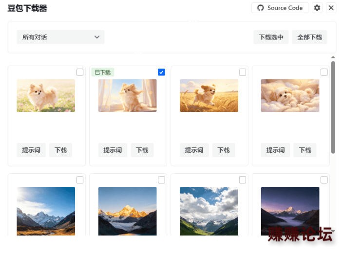The width and height of the screenshot is (343, 254).
Task: Open the settings gear icon
Action: [317, 8]
